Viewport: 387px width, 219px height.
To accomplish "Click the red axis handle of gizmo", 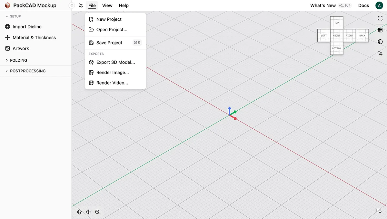I will pos(234,117).
